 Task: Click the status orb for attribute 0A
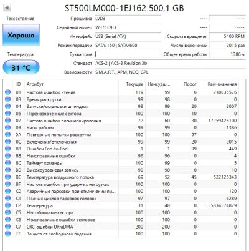point(7,135)
